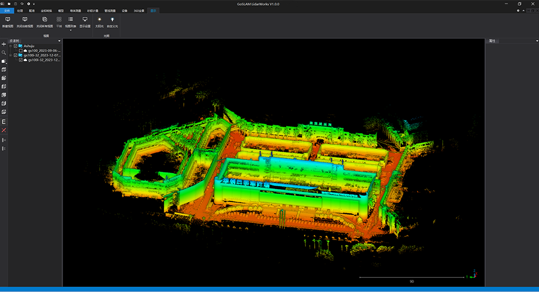Click the 关闭所有视图 (close all views) icon
539x292 pixels.
[x=45, y=20]
